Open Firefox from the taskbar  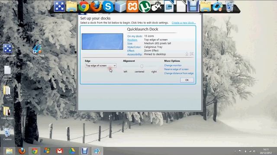pyautogui.click(x=22, y=151)
